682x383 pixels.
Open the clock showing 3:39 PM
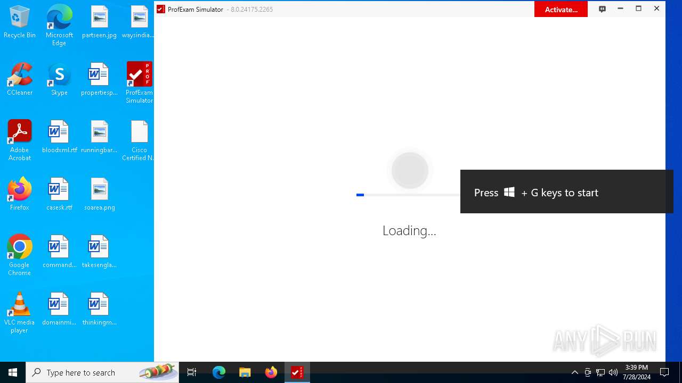(x=637, y=372)
